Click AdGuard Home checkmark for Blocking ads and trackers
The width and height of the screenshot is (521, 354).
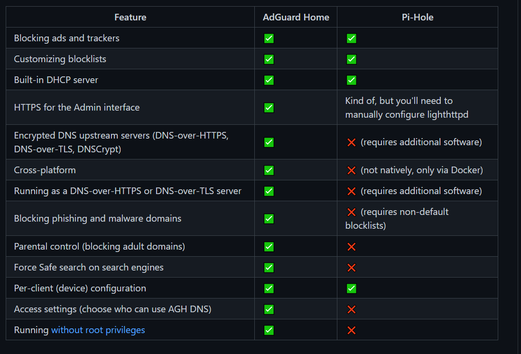pyautogui.click(x=269, y=38)
